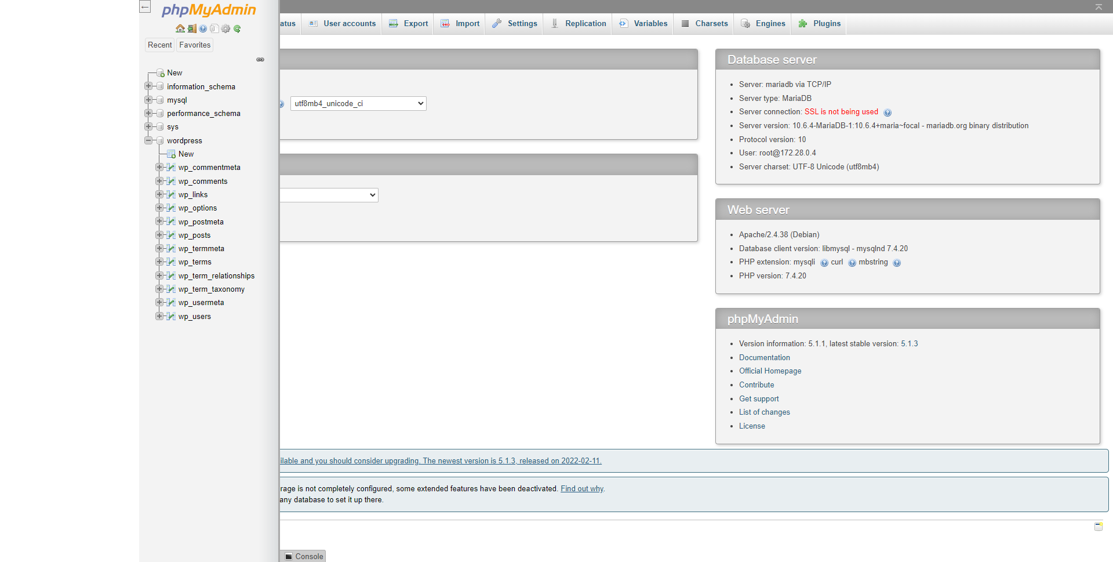Viewport: 1113px width, 562px height.
Task: Click the Favorites tables button
Action: (195, 45)
